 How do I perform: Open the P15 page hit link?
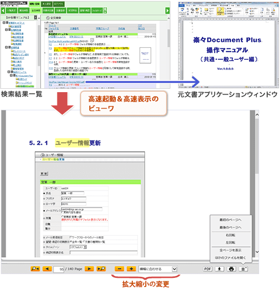coord(51,68)
